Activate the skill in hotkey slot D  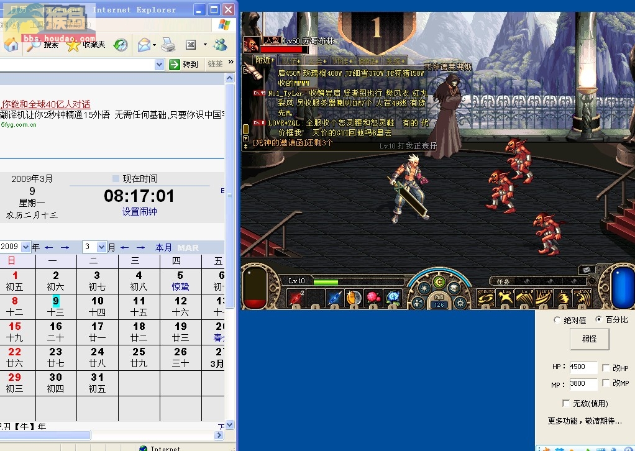(524, 298)
